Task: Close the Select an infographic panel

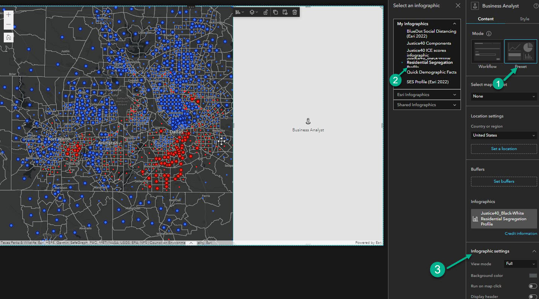Action: [x=458, y=6]
